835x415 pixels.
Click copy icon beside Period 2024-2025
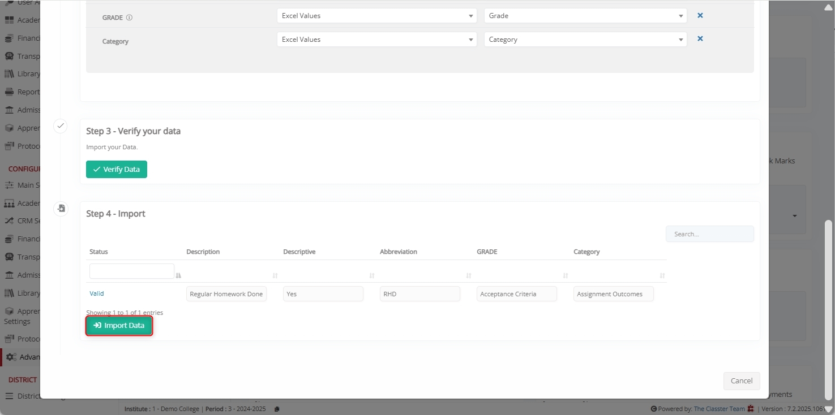(277, 409)
